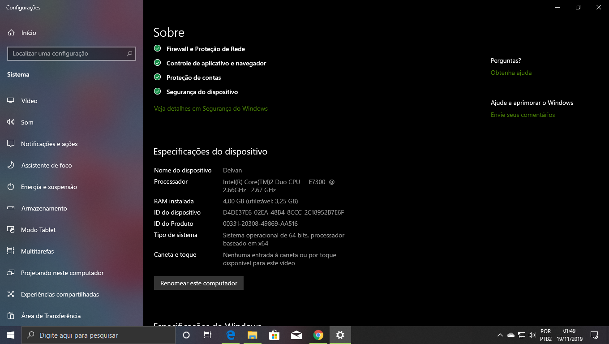Click Settings gear on taskbar
Image resolution: width=609 pixels, height=344 pixels.
coord(340,335)
